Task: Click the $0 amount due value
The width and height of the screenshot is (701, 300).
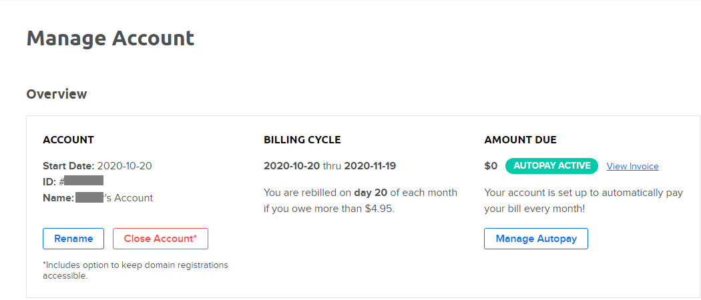Action: (491, 166)
